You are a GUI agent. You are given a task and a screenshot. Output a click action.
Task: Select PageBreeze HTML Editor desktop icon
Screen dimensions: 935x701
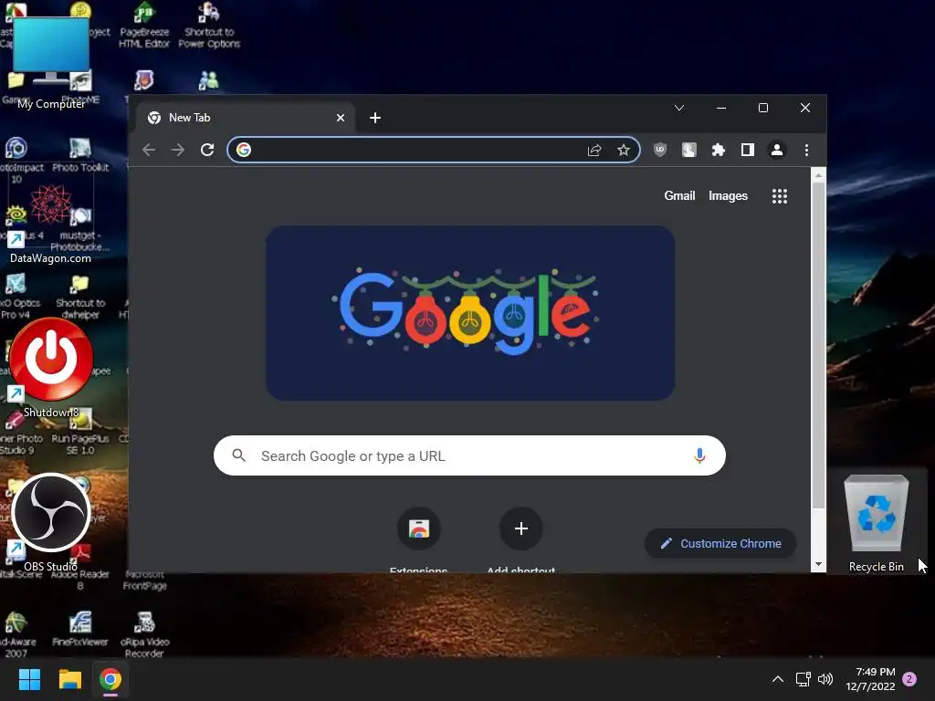tap(143, 25)
